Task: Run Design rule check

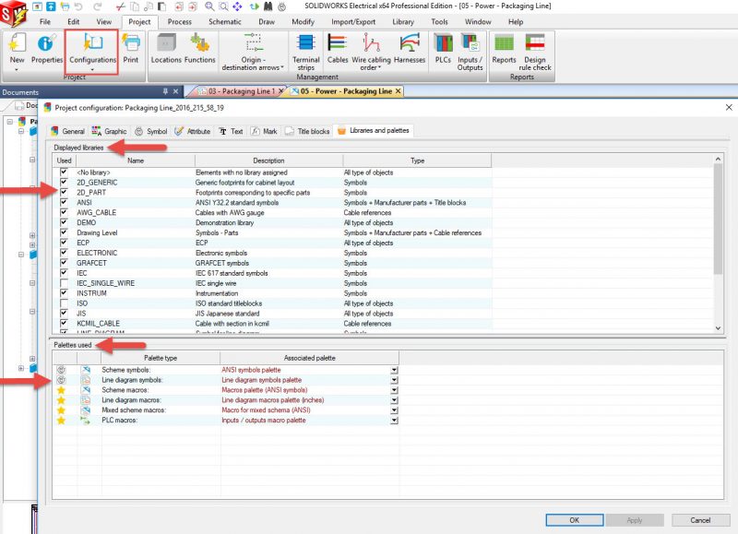Action: click(x=535, y=52)
